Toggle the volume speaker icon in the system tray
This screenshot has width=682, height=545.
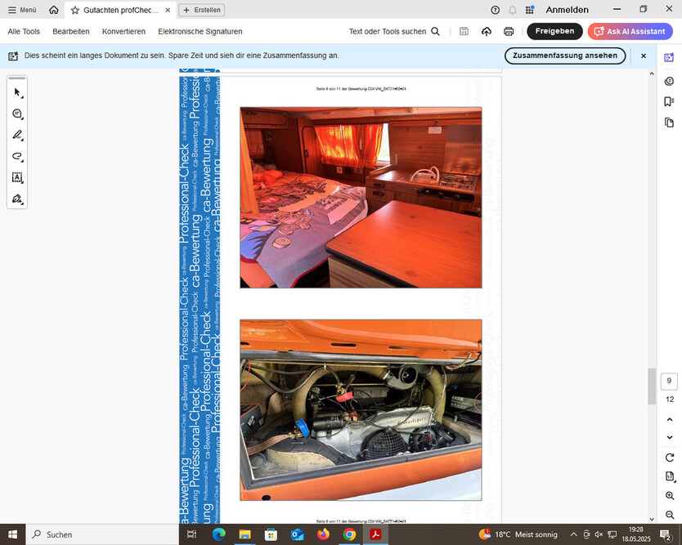[599, 534]
